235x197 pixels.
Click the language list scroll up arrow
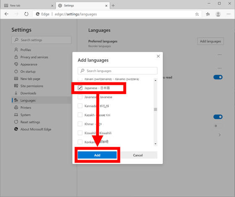[155, 80]
